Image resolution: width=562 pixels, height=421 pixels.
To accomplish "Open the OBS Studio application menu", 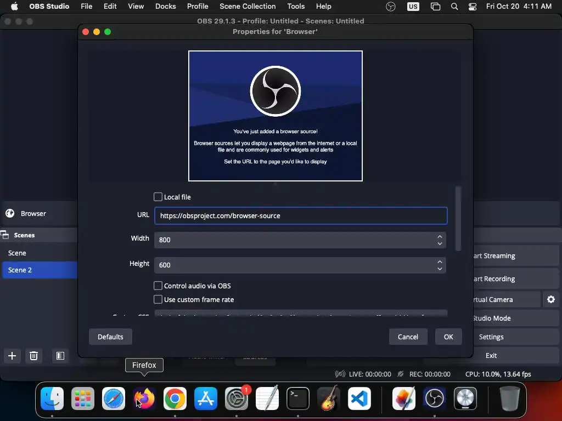I will [x=49, y=7].
